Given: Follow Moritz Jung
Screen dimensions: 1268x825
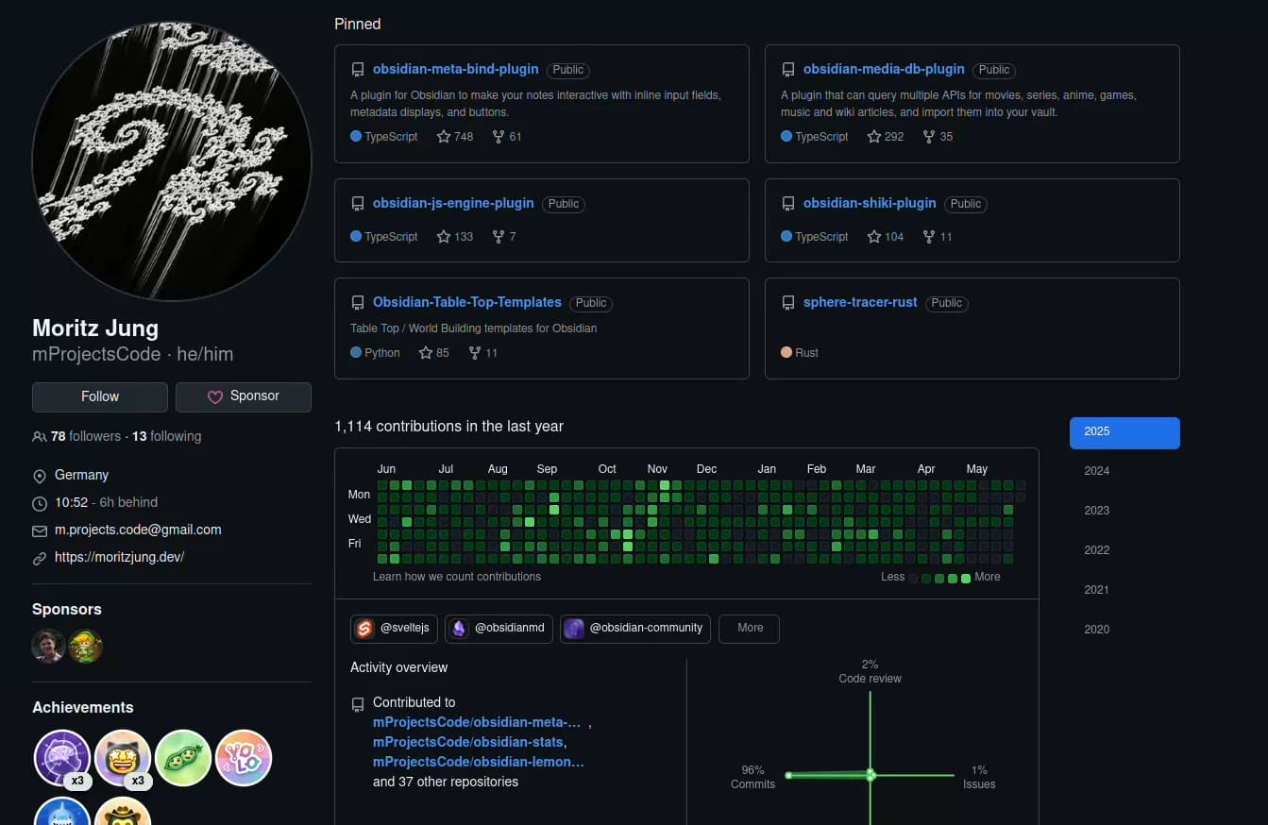Looking at the screenshot, I should pos(100,397).
